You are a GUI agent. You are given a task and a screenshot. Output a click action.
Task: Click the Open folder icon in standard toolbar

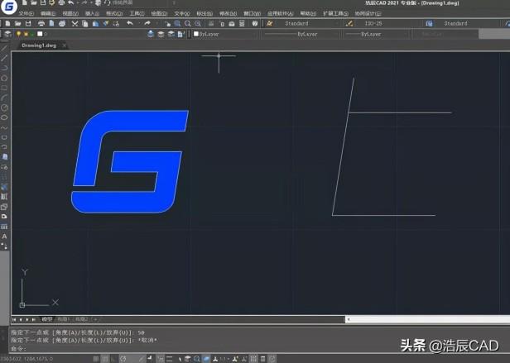tap(17, 23)
